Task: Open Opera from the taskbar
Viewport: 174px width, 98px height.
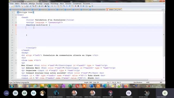Action: (77, 86)
